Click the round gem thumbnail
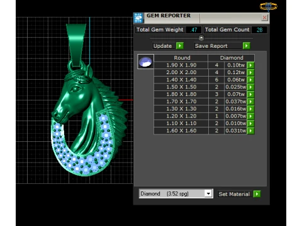Screen dimensions: 302x226 pyautogui.click(x=145, y=62)
